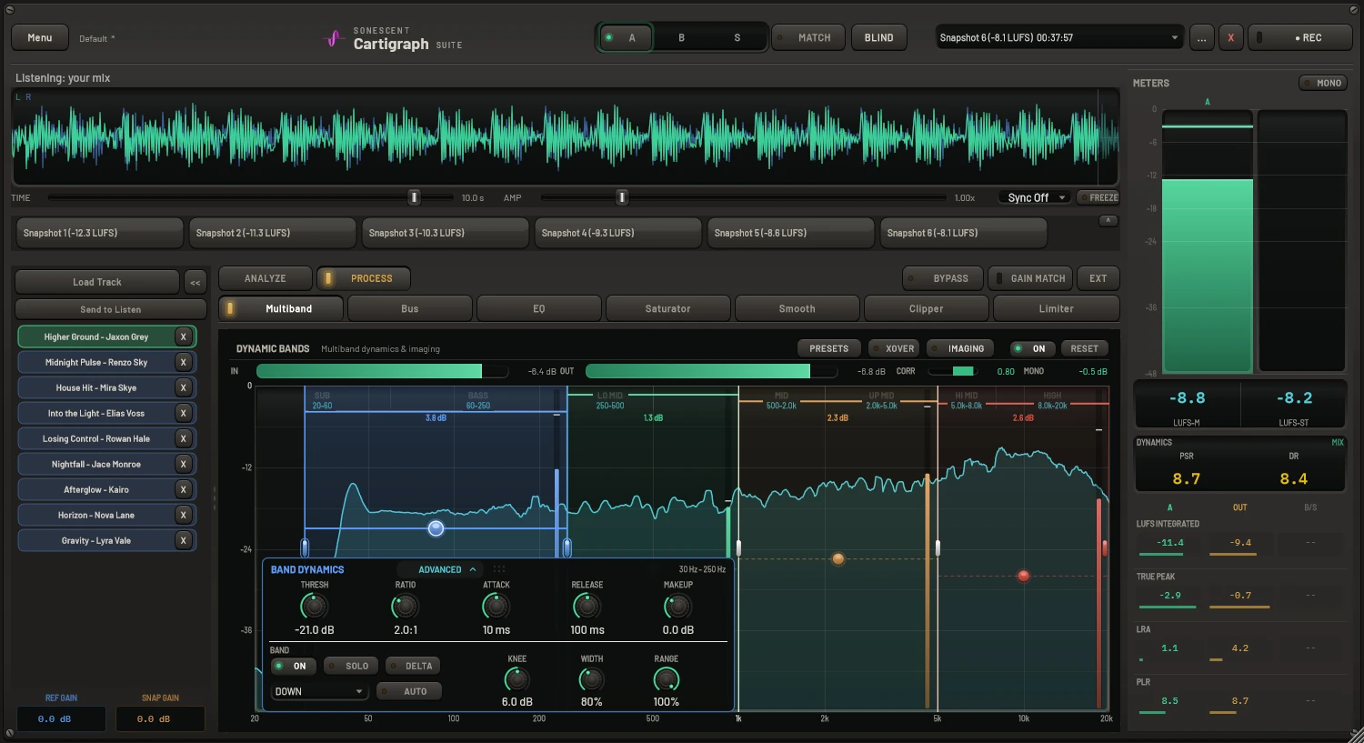Open the PRESETS button
Viewport: 1364px width, 743px height.
(829, 348)
